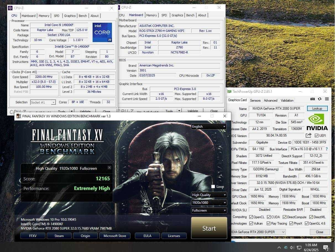
Task: Toggle the OpenGL 4.6 checkbox
Action: click(306, 223)
